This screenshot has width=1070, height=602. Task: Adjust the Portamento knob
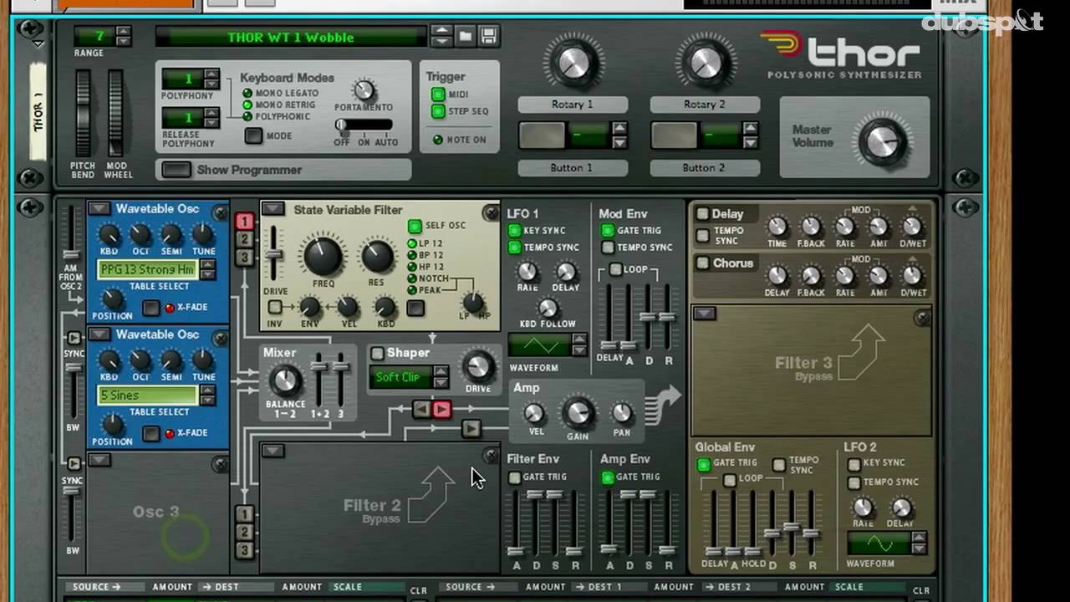364,90
